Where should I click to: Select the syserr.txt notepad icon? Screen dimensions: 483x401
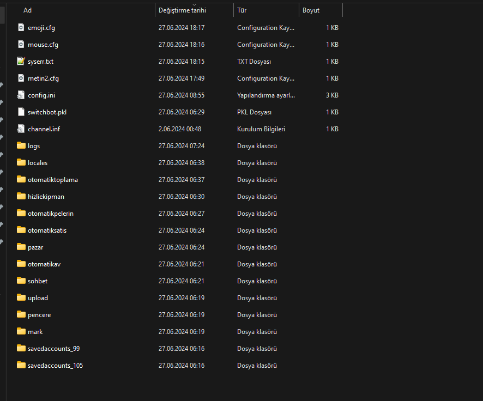[x=21, y=61]
